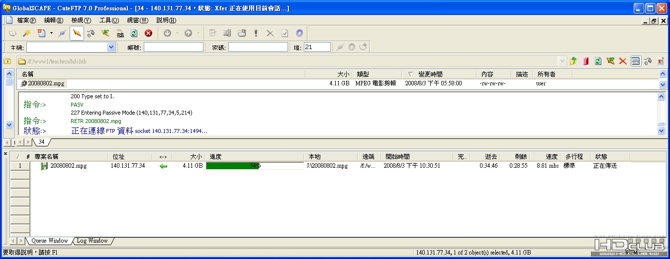Image resolution: width=670 pixels, height=259 pixels.
Task: Toggle the detailed list view button
Action: click(635, 61)
